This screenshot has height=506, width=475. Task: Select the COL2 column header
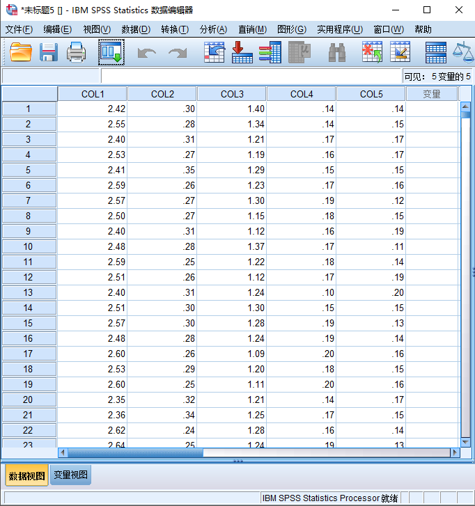(162, 94)
